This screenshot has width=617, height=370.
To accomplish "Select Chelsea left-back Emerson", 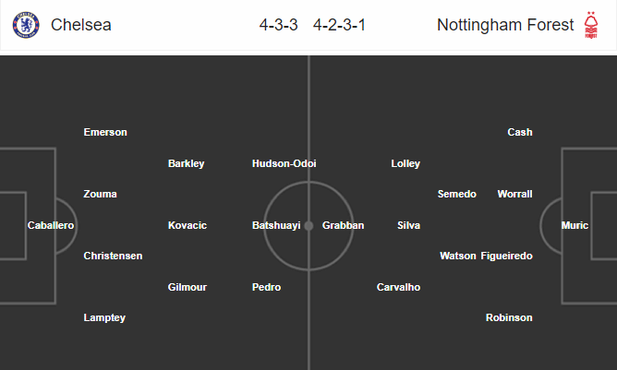I will pyautogui.click(x=105, y=132).
